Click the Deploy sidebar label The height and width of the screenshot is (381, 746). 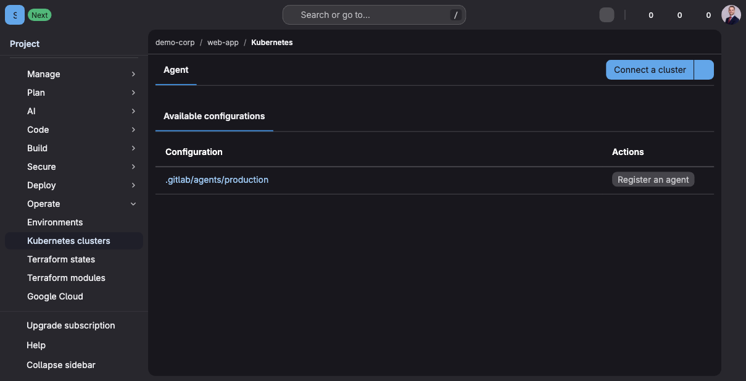[41, 185]
